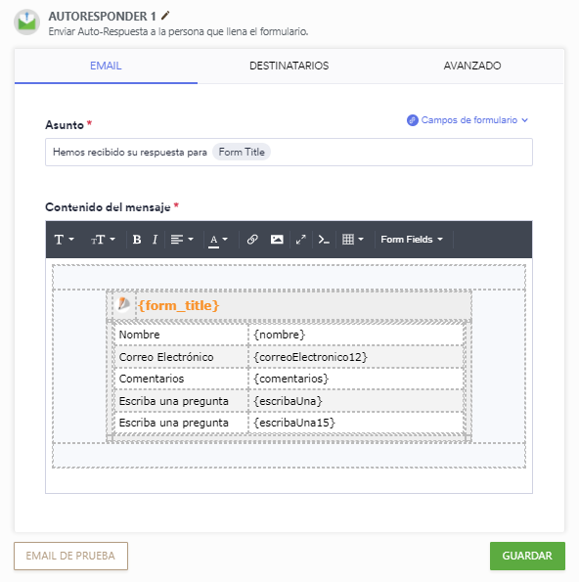
Task: Insert a link with the chain icon
Action: tap(252, 240)
